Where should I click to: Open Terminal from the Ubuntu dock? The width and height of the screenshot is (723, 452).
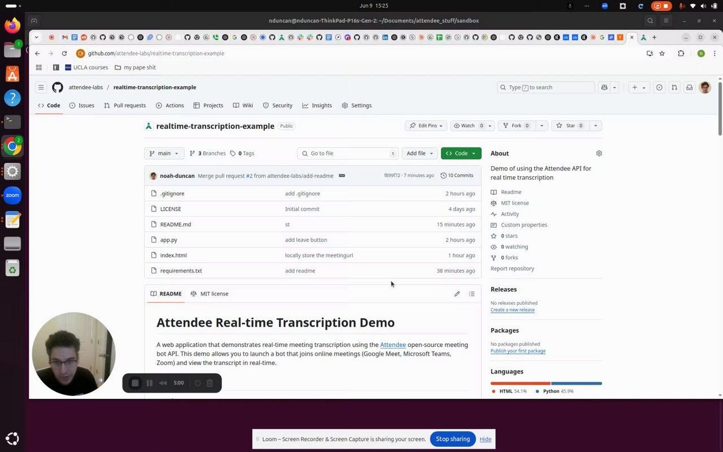[x=12, y=121]
